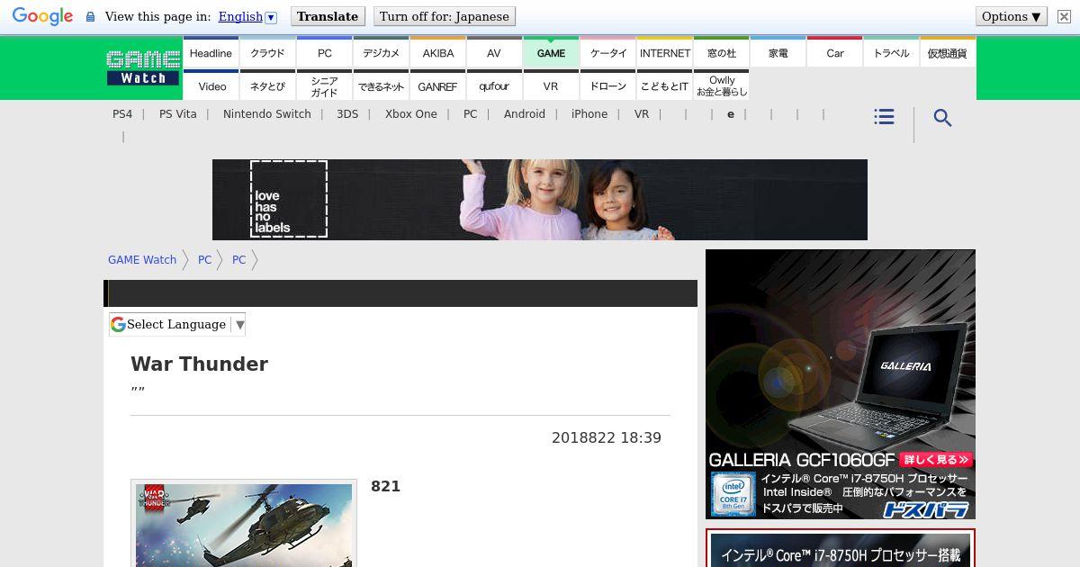Open the INTERNET Watch tab
Screen dimensions: 1080x567
pos(664,53)
